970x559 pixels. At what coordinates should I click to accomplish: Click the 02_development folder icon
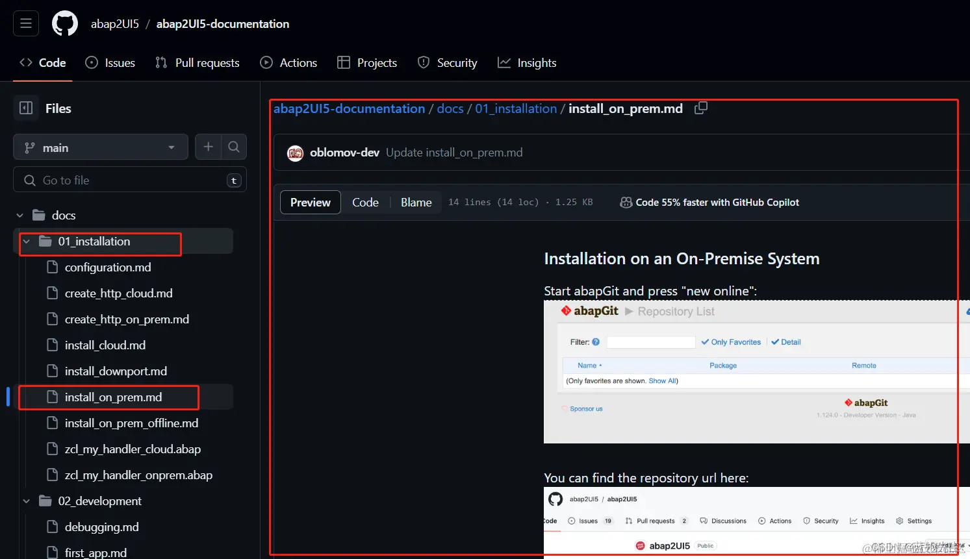45,501
